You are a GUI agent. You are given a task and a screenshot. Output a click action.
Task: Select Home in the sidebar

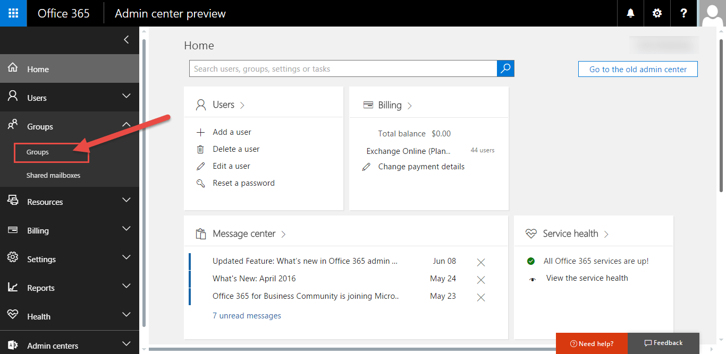click(x=70, y=68)
